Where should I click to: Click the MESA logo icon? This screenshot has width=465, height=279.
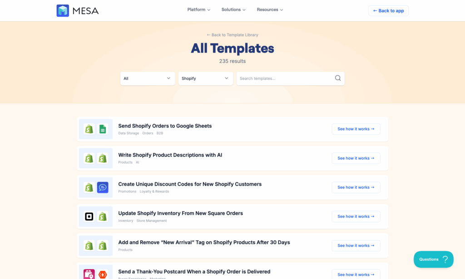63,11
